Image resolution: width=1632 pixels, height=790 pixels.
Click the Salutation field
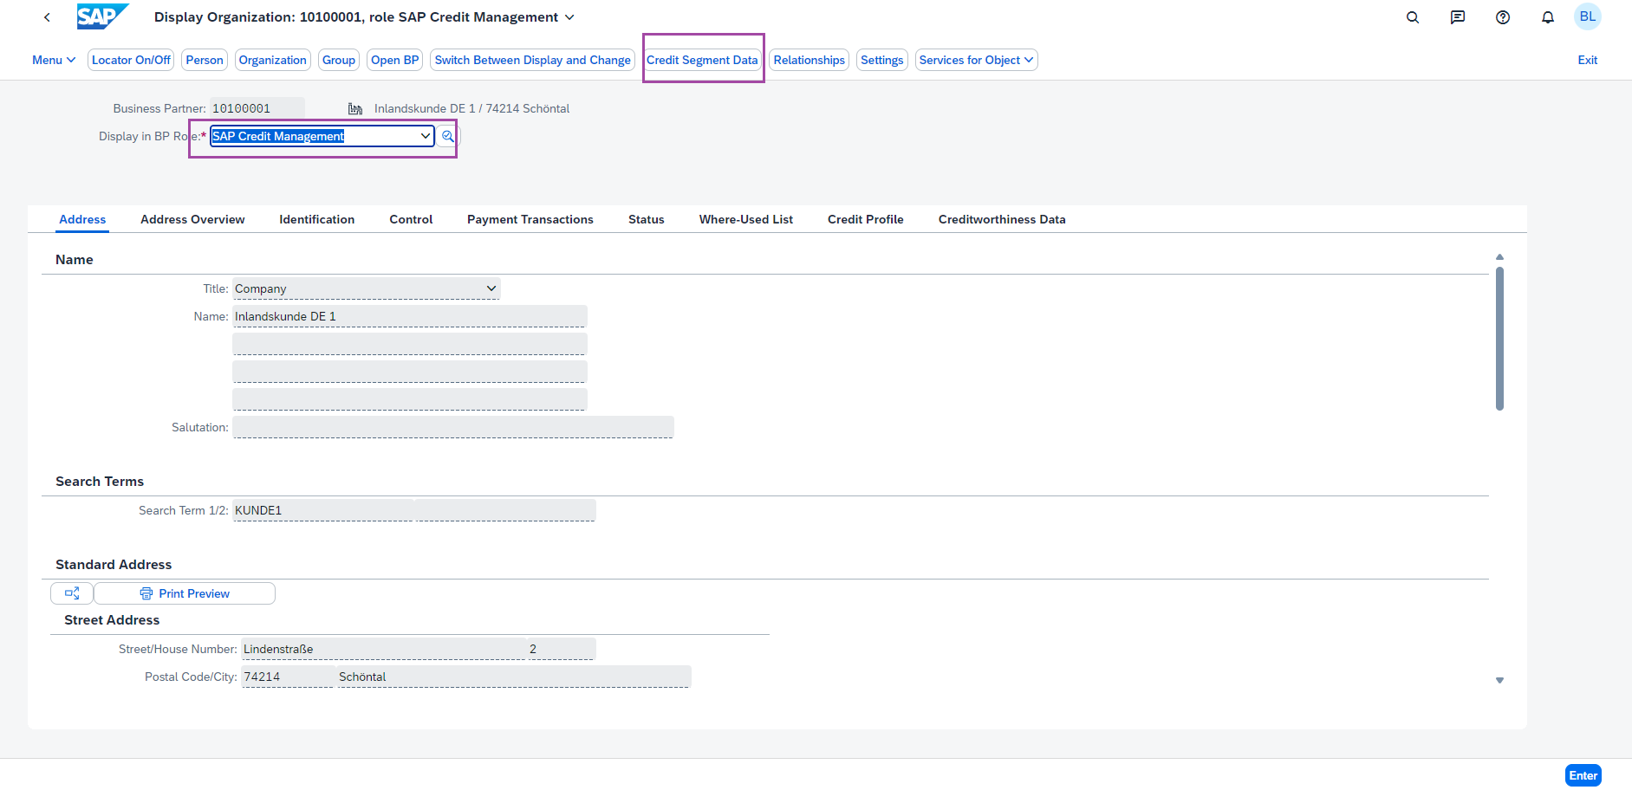pos(453,427)
